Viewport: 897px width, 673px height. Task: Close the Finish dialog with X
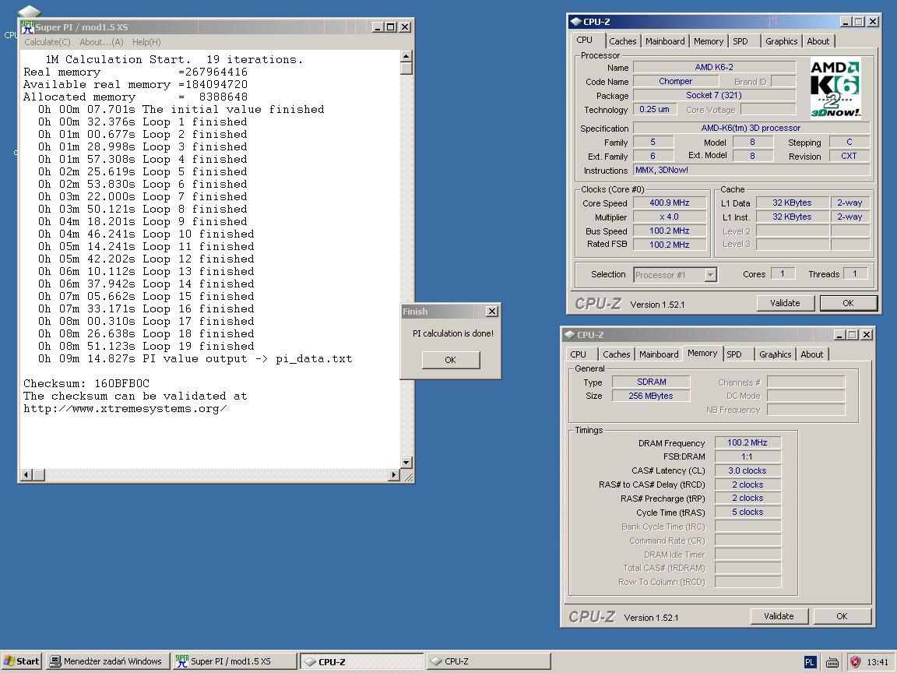pos(492,312)
